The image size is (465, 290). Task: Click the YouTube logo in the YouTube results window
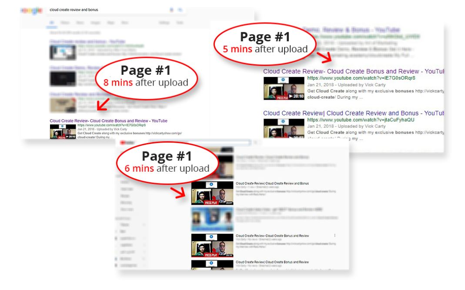[127, 143]
